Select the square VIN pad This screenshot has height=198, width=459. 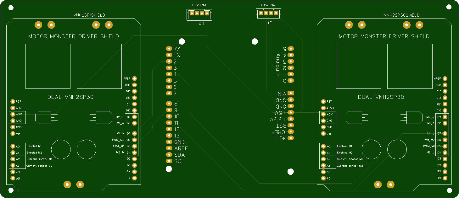[291, 93]
